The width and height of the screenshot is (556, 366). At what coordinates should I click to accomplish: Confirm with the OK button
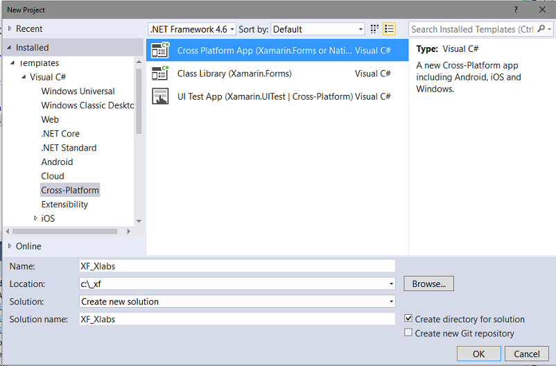tap(478, 354)
